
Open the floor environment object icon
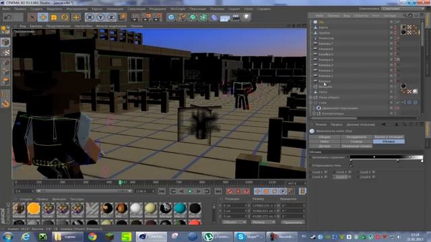pyautogui.click(x=225, y=18)
